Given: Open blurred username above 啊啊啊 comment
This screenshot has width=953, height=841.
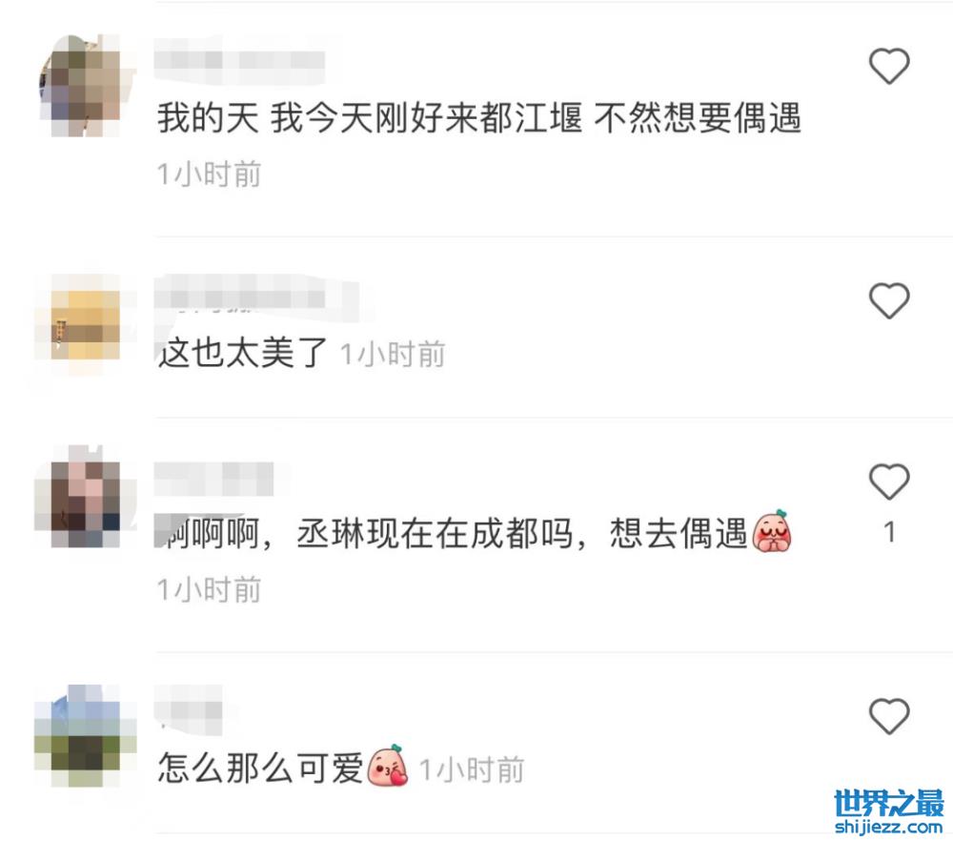Looking at the screenshot, I should point(213,480).
